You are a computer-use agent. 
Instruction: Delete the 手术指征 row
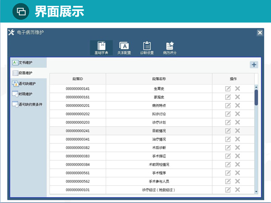click(x=238, y=156)
